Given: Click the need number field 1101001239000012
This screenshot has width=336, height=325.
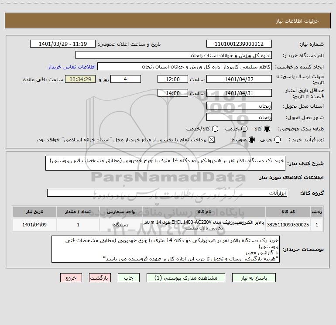Looking at the screenshot, I should click(x=239, y=44).
